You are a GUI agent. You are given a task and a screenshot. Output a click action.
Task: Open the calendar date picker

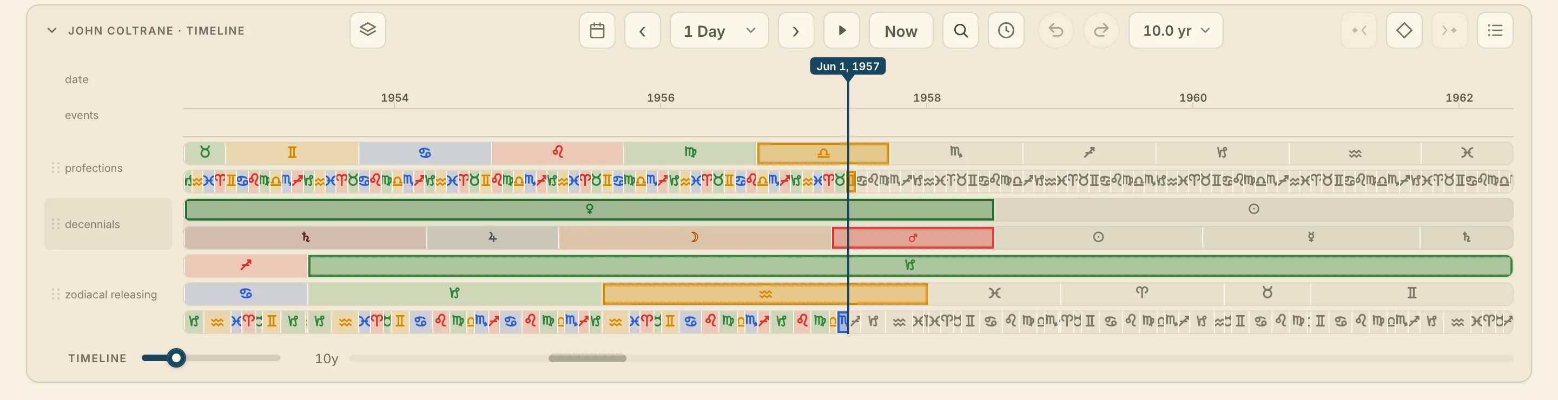pyautogui.click(x=597, y=30)
